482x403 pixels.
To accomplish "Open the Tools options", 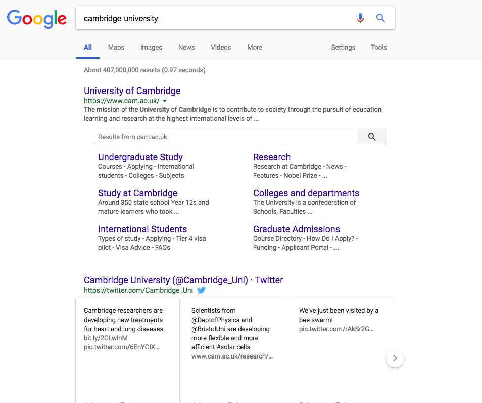I will [x=378, y=47].
